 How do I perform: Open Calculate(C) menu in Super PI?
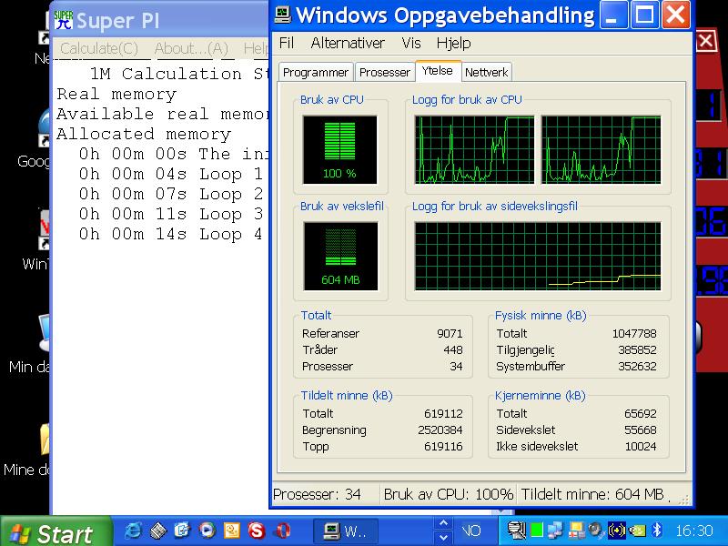click(99, 48)
